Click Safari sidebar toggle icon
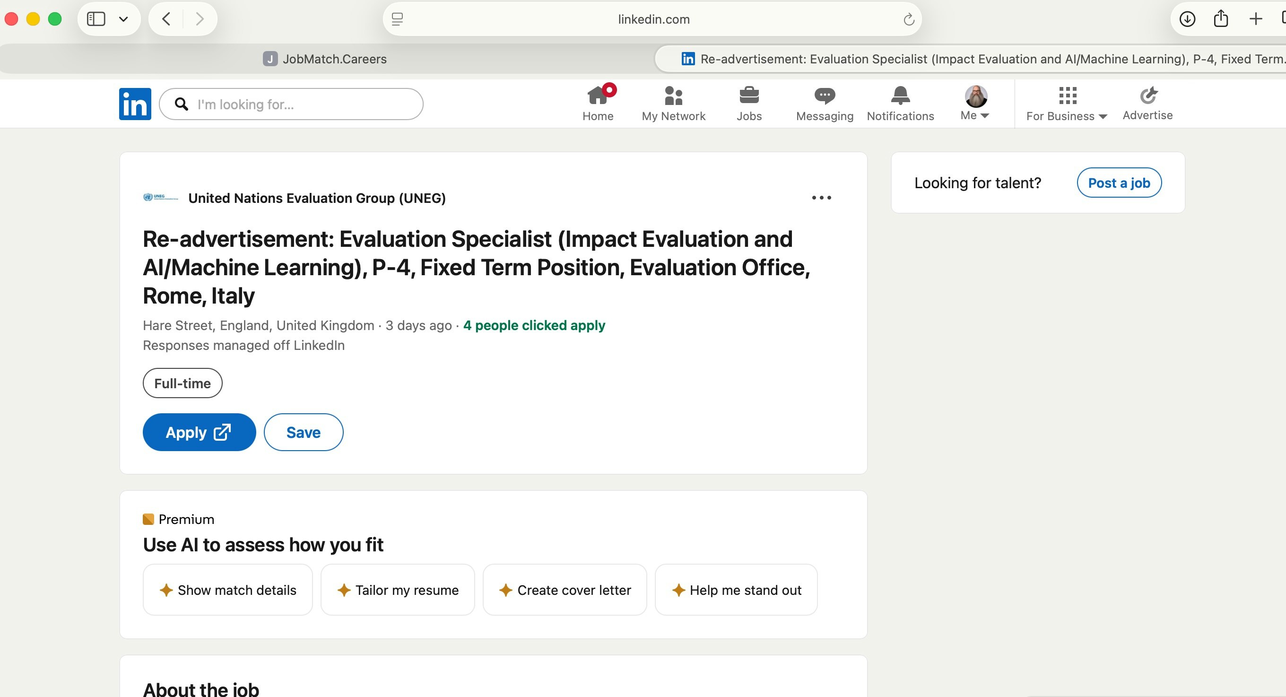 point(96,19)
